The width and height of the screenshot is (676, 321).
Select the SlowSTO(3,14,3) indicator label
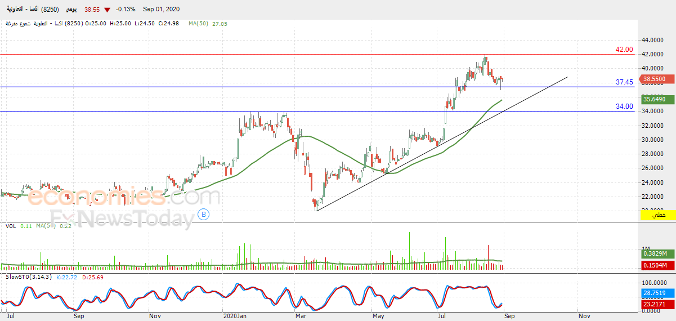click(x=29, y=277)
